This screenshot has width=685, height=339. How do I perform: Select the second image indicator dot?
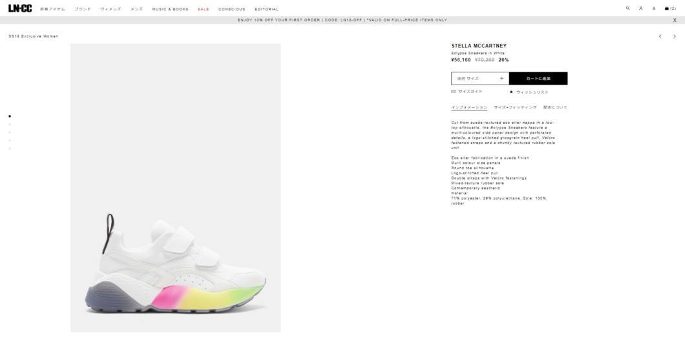[10, 125]
